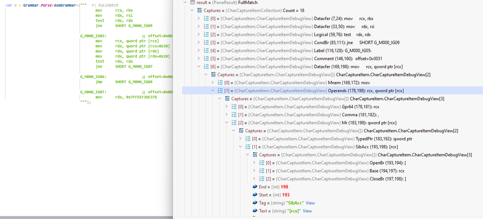The image size is (483, 219).
Task: Collapse the result FullMatch root node
Action: point(185,2)
